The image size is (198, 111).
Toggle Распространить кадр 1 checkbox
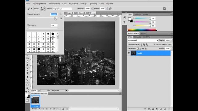point(154,44)
